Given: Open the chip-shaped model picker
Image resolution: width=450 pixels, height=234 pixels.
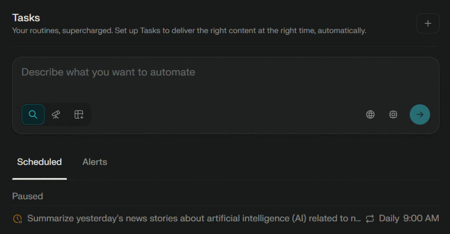Looking at the screenshot, I should 393,114.
